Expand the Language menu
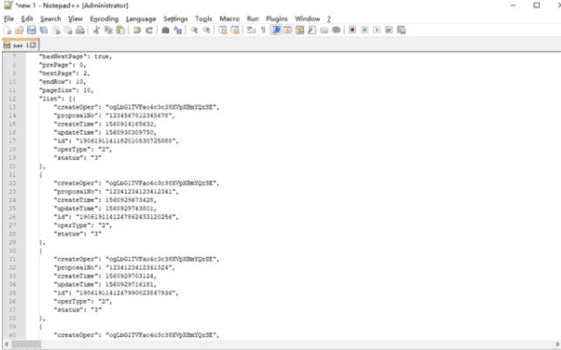The width and height of the screenshot is (561, 350). pyautogui.click(x=141, y=18)
